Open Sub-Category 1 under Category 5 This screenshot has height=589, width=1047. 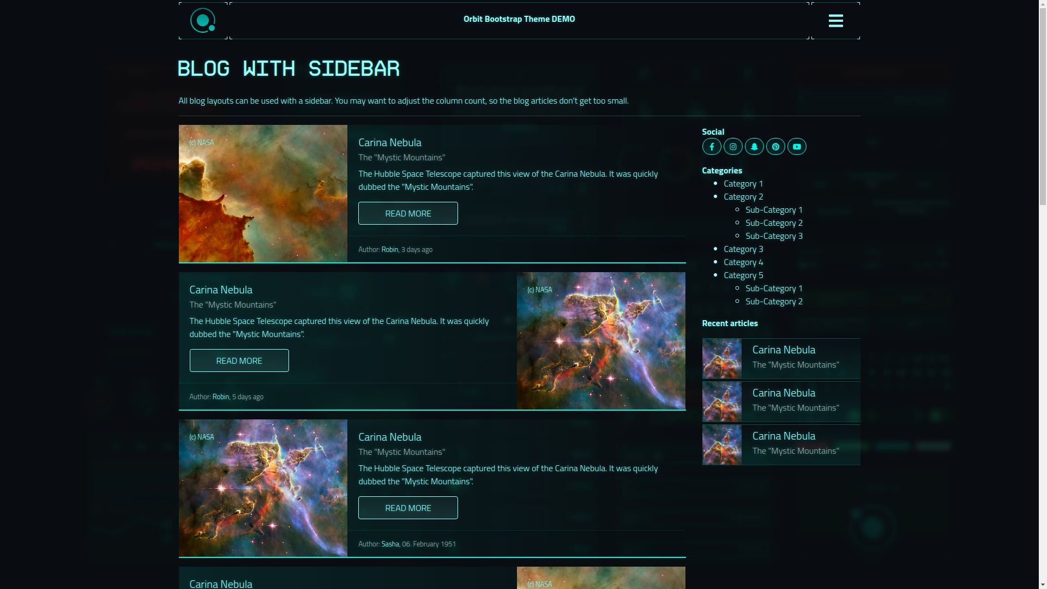pyautogui.click(x=774, y=289)
